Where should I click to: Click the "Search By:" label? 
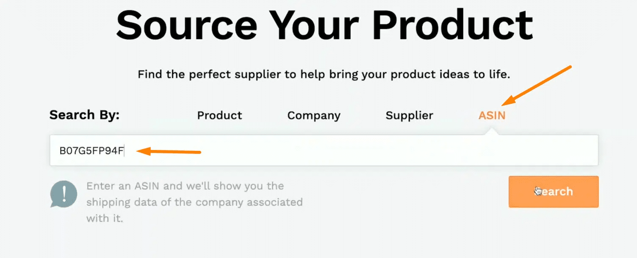pyautogui.click(x=84, y=115)
